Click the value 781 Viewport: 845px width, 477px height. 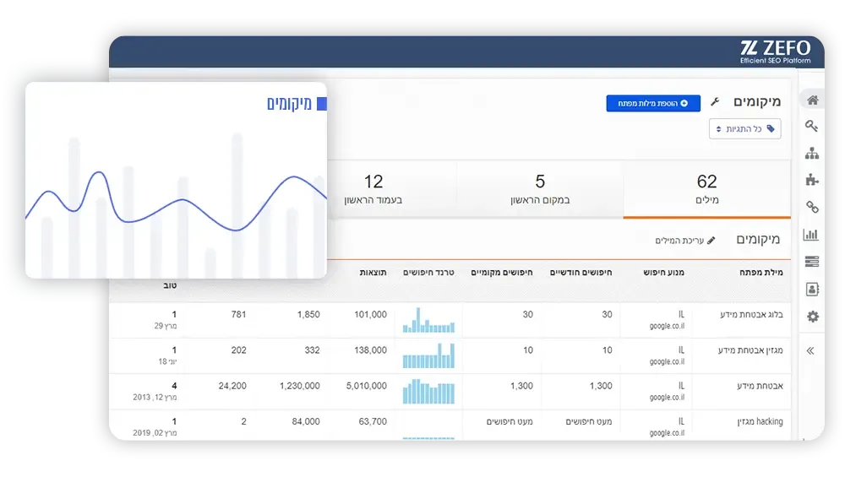[239, 314]
